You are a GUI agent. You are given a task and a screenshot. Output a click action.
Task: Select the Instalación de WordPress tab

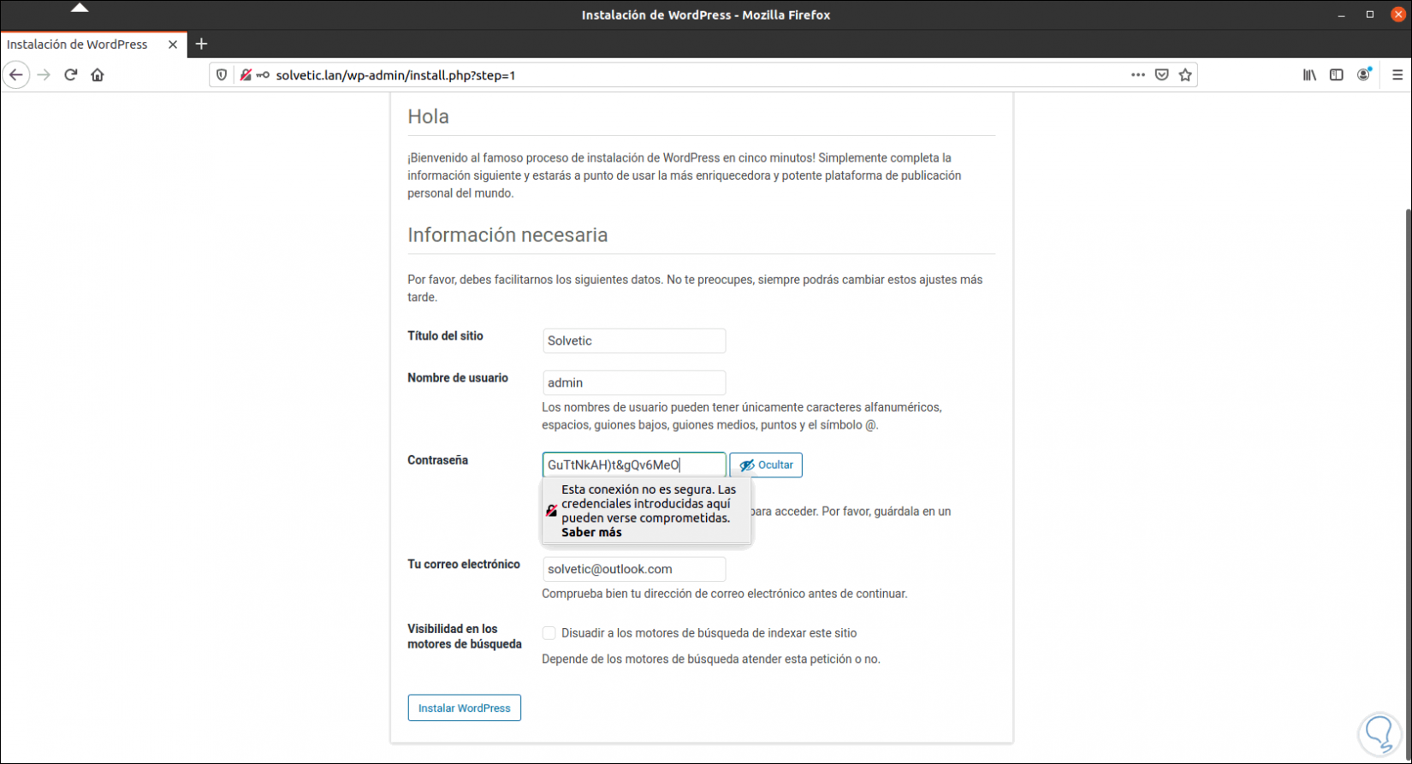click(93, 44)
